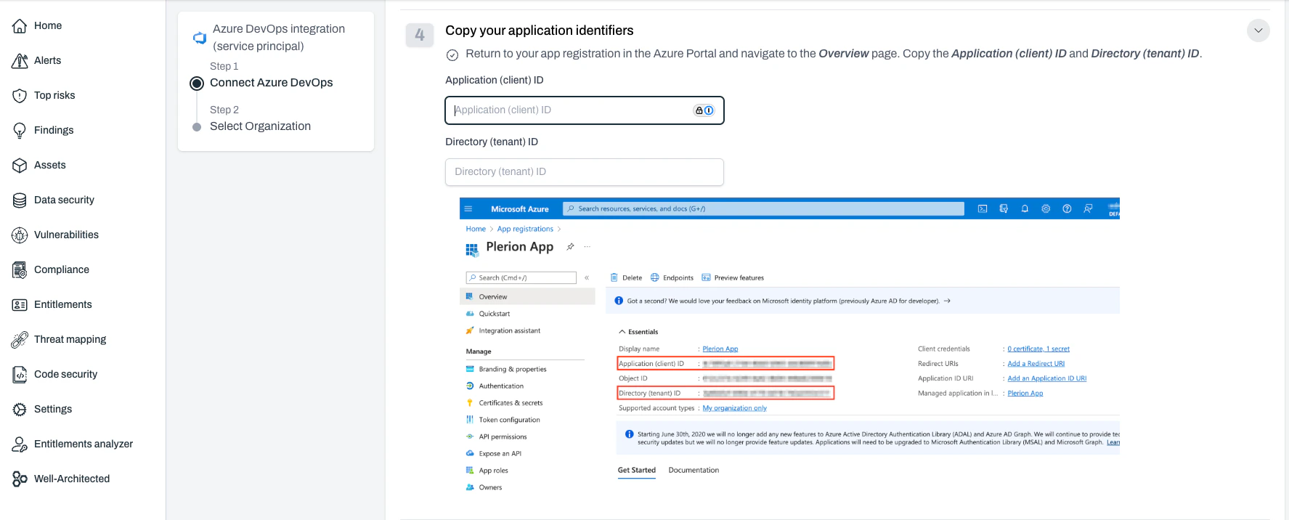This screenshot has height=520, width=1289.
Task: Click the 1Password icon in the client ID field
Action: [709, 110]
